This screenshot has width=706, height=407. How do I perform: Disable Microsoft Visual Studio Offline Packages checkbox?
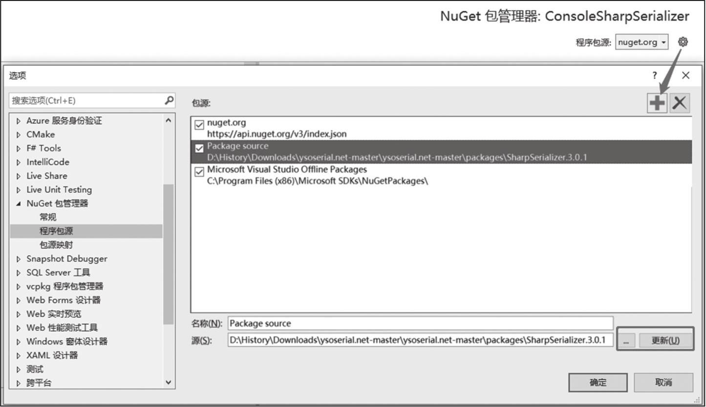[x=199, y=172]
